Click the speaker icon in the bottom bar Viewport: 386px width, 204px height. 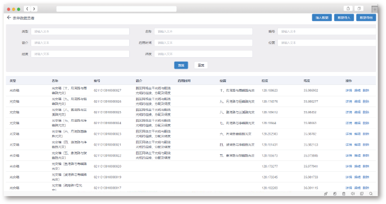(x=353, y=194)
